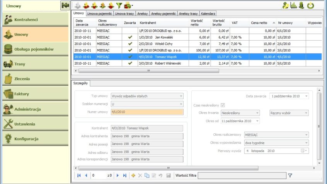The image size is (327, 184).
Task: Open the Konfiguracja module
Action: (x=35, y=139)
